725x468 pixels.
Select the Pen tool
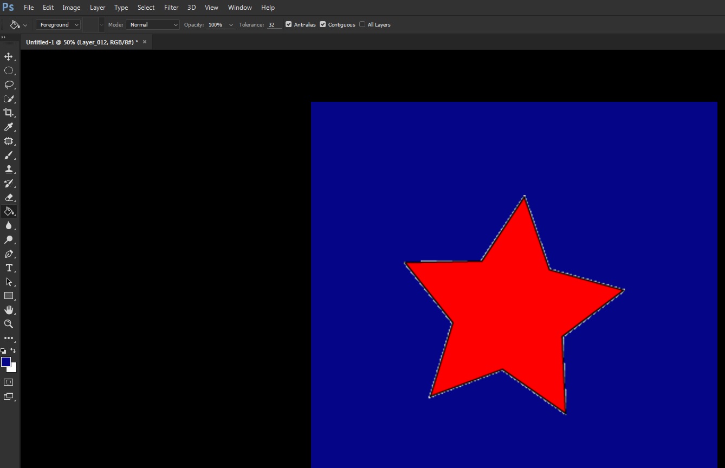click(x=9, y=254)
